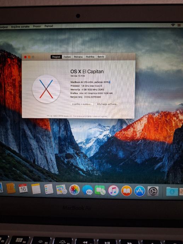Click the Izvještaj o sustavu button
Screen dimensions: 183x244
tap(82, 104)
